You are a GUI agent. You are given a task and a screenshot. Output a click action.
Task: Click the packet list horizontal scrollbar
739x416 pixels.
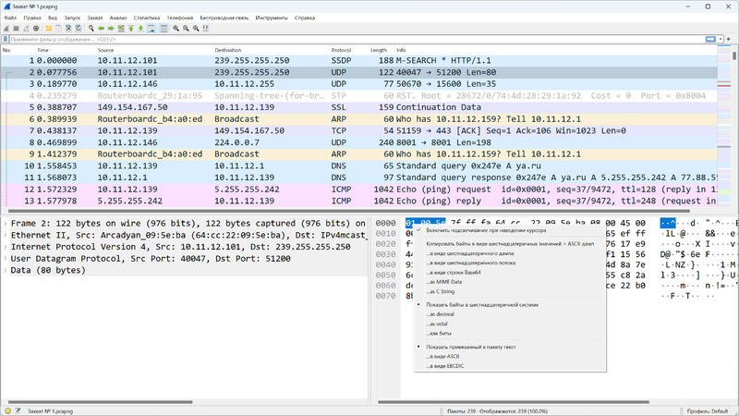click(349, 211)
